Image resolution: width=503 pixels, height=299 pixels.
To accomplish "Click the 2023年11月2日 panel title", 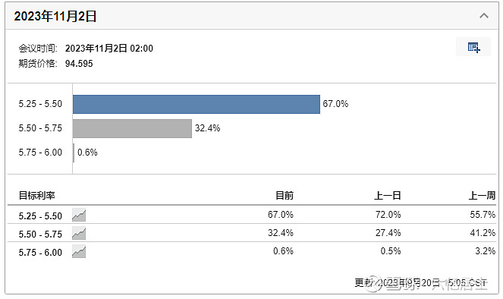I will click(55, 16).
